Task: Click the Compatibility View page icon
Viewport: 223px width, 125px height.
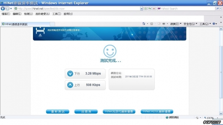Action: coord(146,9)
